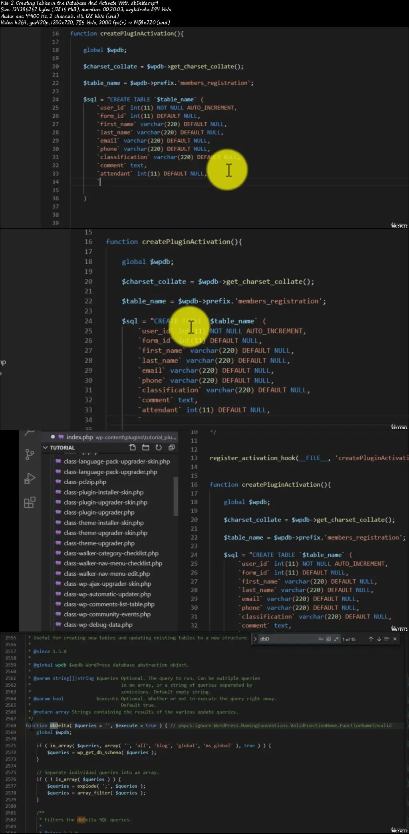Click the New Folder icon in TUTORIAL header
The height and width of the screenshot is (834, 409).
point(145,448)
